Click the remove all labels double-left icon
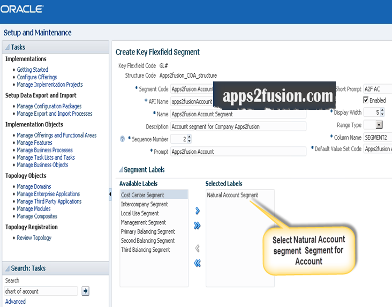The width and height of the screenshot is (392, 307). 197,263
